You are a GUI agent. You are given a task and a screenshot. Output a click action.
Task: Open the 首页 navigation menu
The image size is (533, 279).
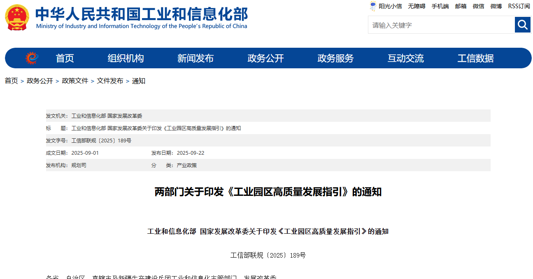65,58
